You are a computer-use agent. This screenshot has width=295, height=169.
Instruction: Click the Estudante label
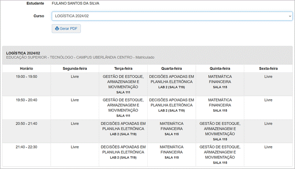coord(35,3)
